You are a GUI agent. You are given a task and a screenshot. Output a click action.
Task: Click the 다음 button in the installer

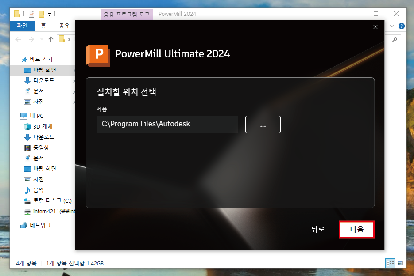click(x=357, y=229)
